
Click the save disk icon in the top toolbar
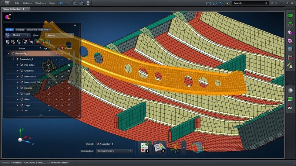pos(88,3)
